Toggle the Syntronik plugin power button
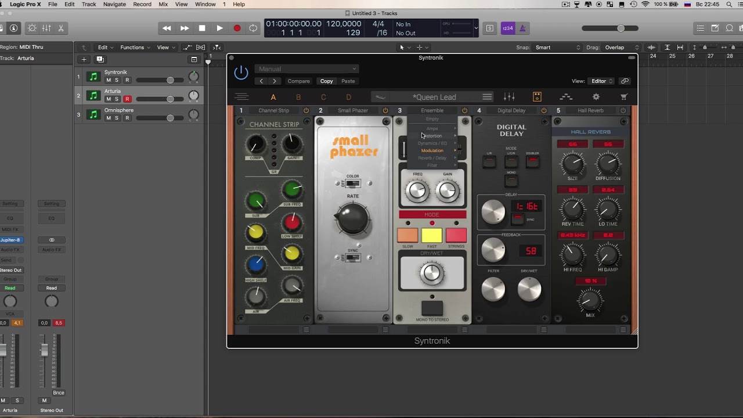743x418 pixels. pyautogui.click(x=241, y=73)
